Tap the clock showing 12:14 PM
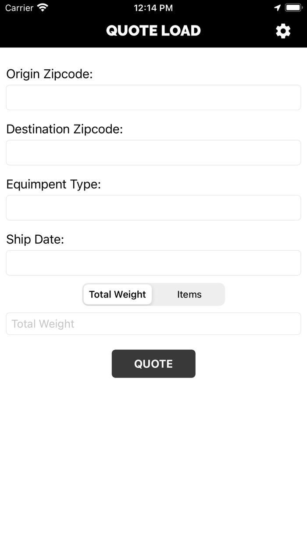The image size is (307, 546). pos(153,7)
